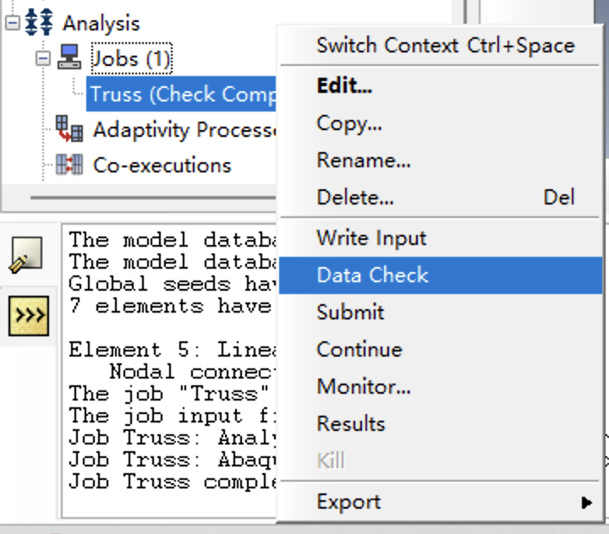This screenshot has width=609, height=534.
Task: Click the Adaptivity Processes icon
Action: (69, 129)
